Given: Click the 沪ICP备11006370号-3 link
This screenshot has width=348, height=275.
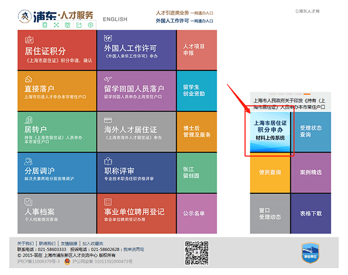Looking at the screenshot, I should [38, 261].
